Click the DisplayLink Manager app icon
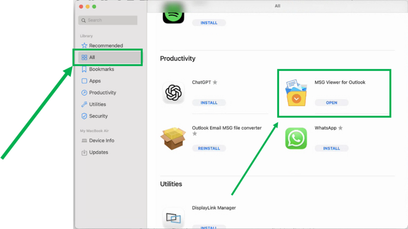This screenshot has width=408, height=229. [174, 218]
